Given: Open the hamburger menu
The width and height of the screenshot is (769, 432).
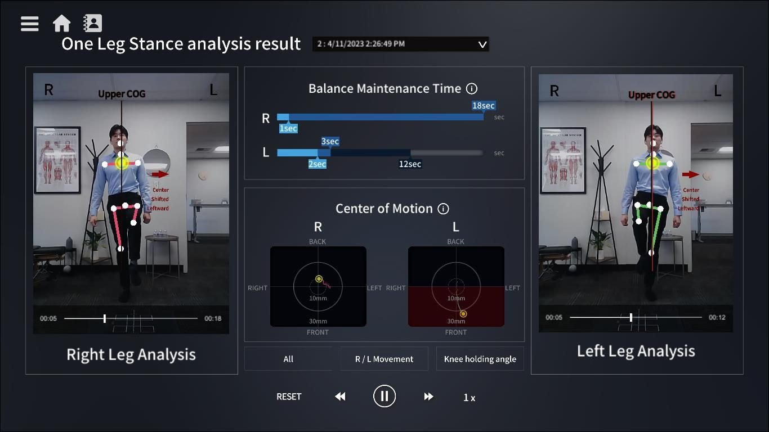Looking at the screenshot, I should pos(30,24).
